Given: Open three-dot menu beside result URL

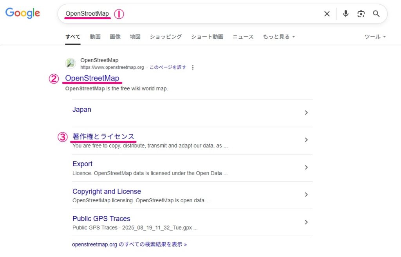Looking at the screenshot, I should pos(193,67).
